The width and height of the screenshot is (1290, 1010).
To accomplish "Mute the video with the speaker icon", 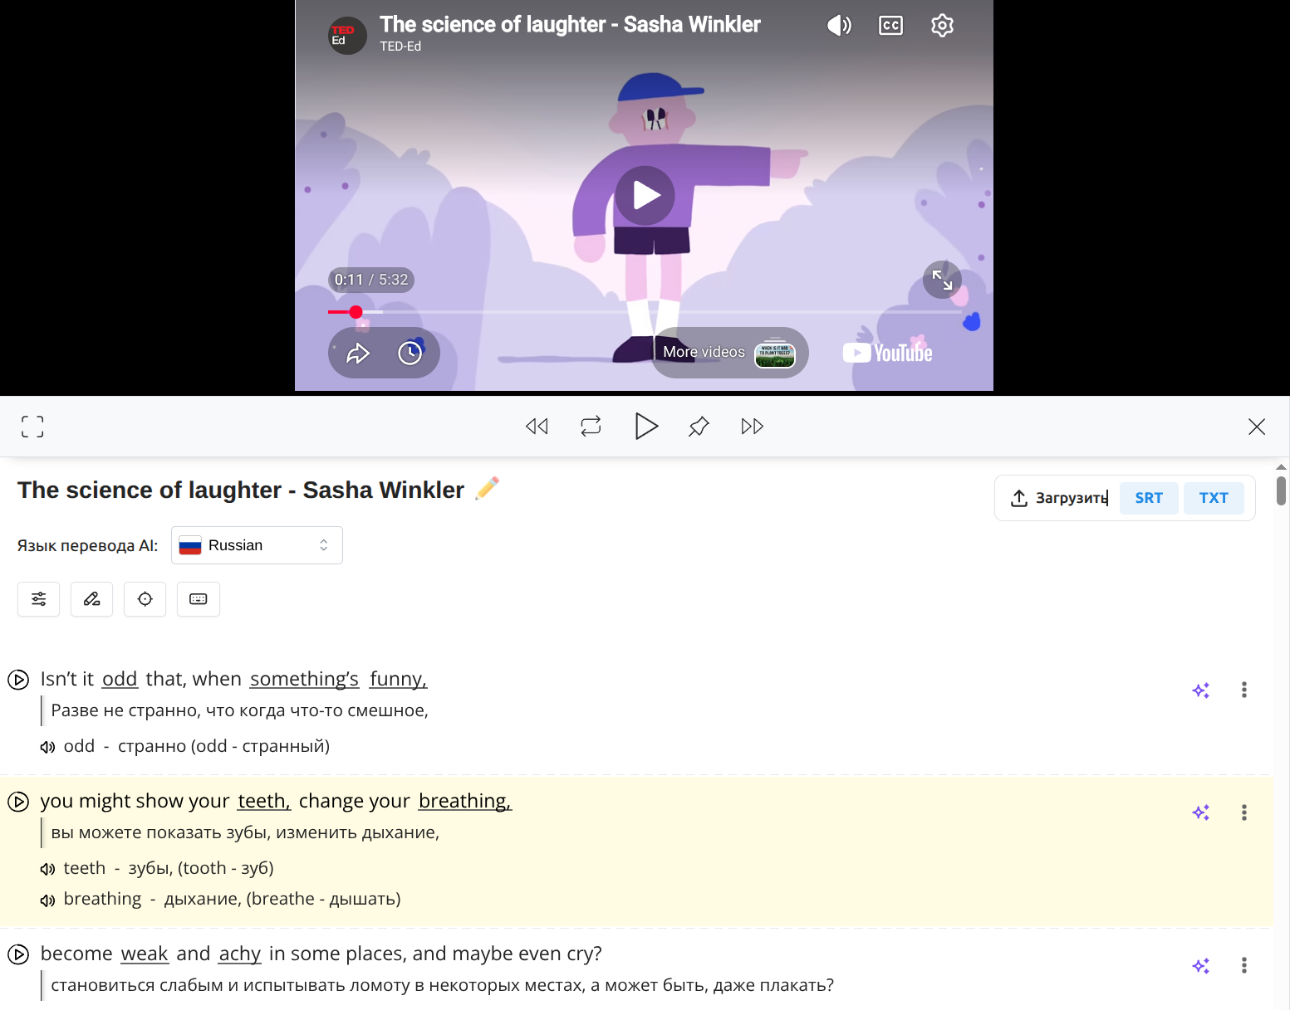I will click(839, 26).
